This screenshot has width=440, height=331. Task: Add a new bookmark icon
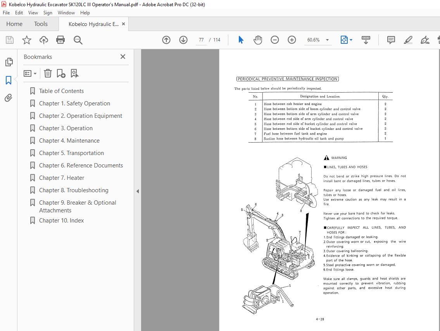[x=61, y=74]
